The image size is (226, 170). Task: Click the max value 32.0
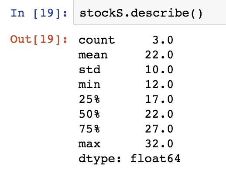(x=159, y=143)
